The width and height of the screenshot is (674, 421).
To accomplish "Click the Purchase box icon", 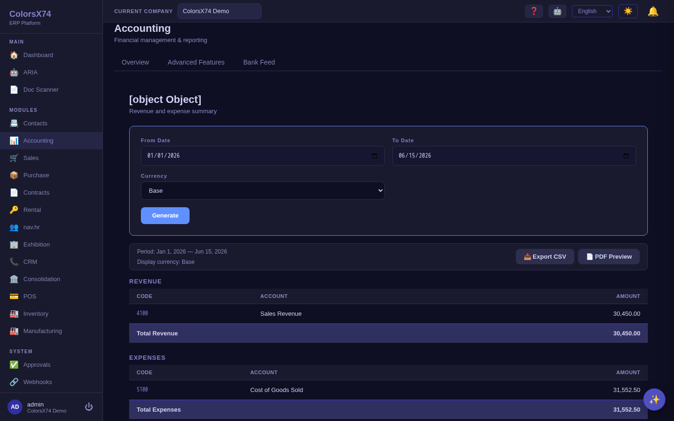I will tap(14, 175).
